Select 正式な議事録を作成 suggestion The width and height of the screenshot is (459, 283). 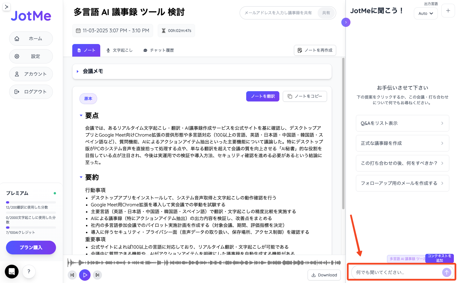402,143
